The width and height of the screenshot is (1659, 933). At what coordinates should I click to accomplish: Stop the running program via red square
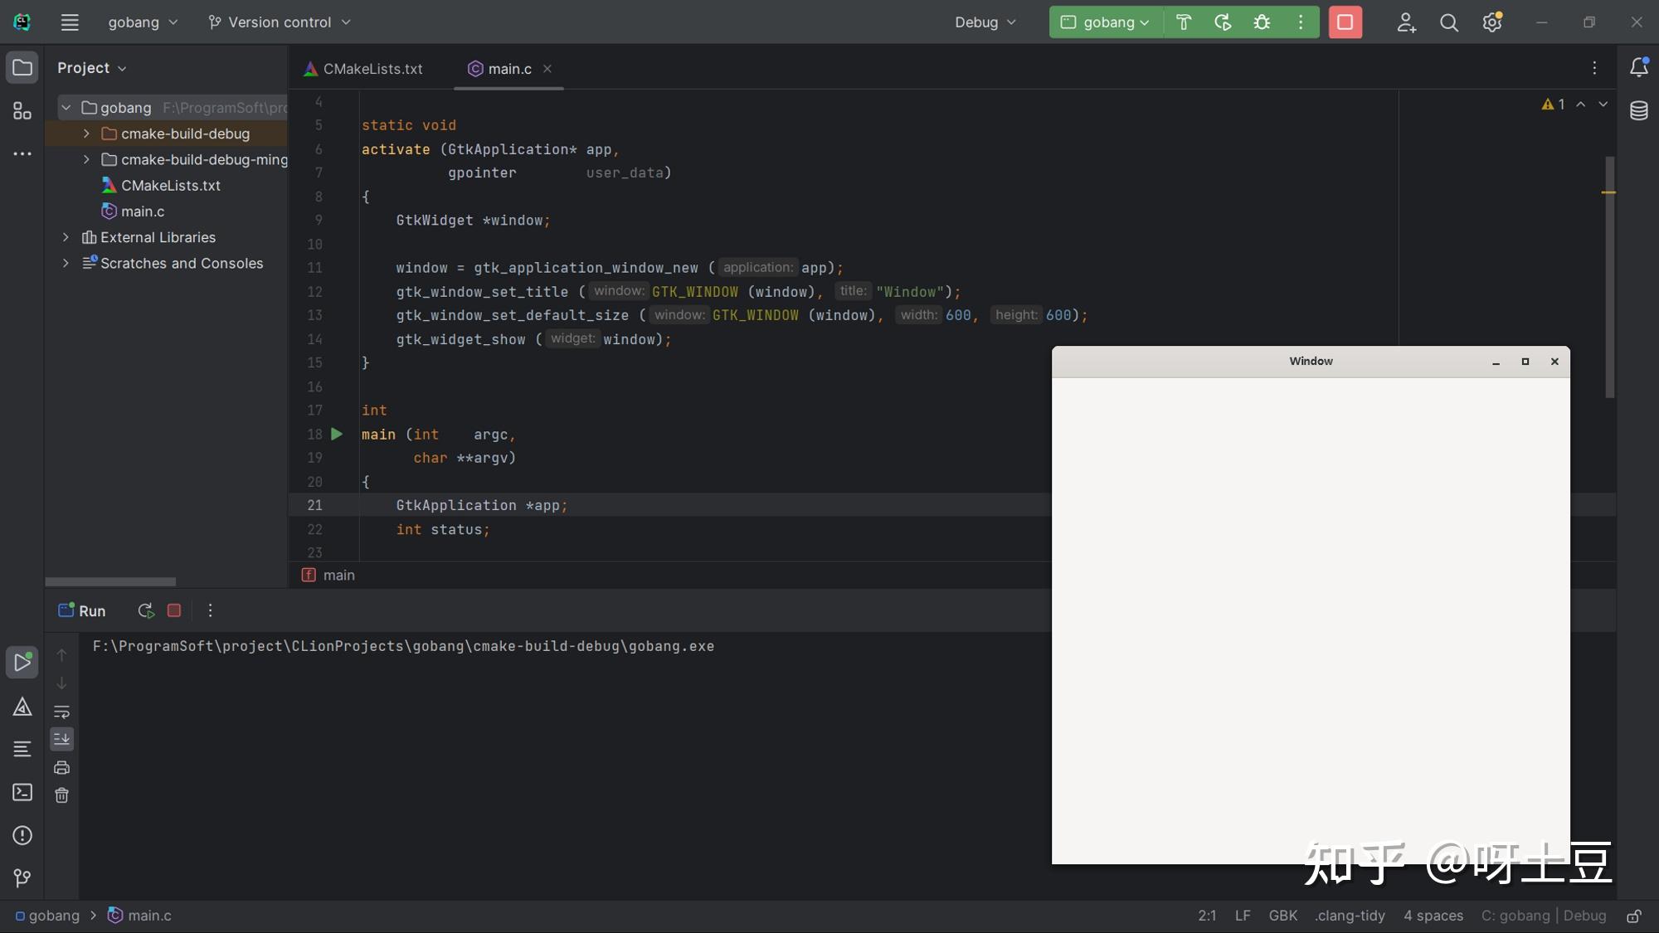coord(1345,22)
